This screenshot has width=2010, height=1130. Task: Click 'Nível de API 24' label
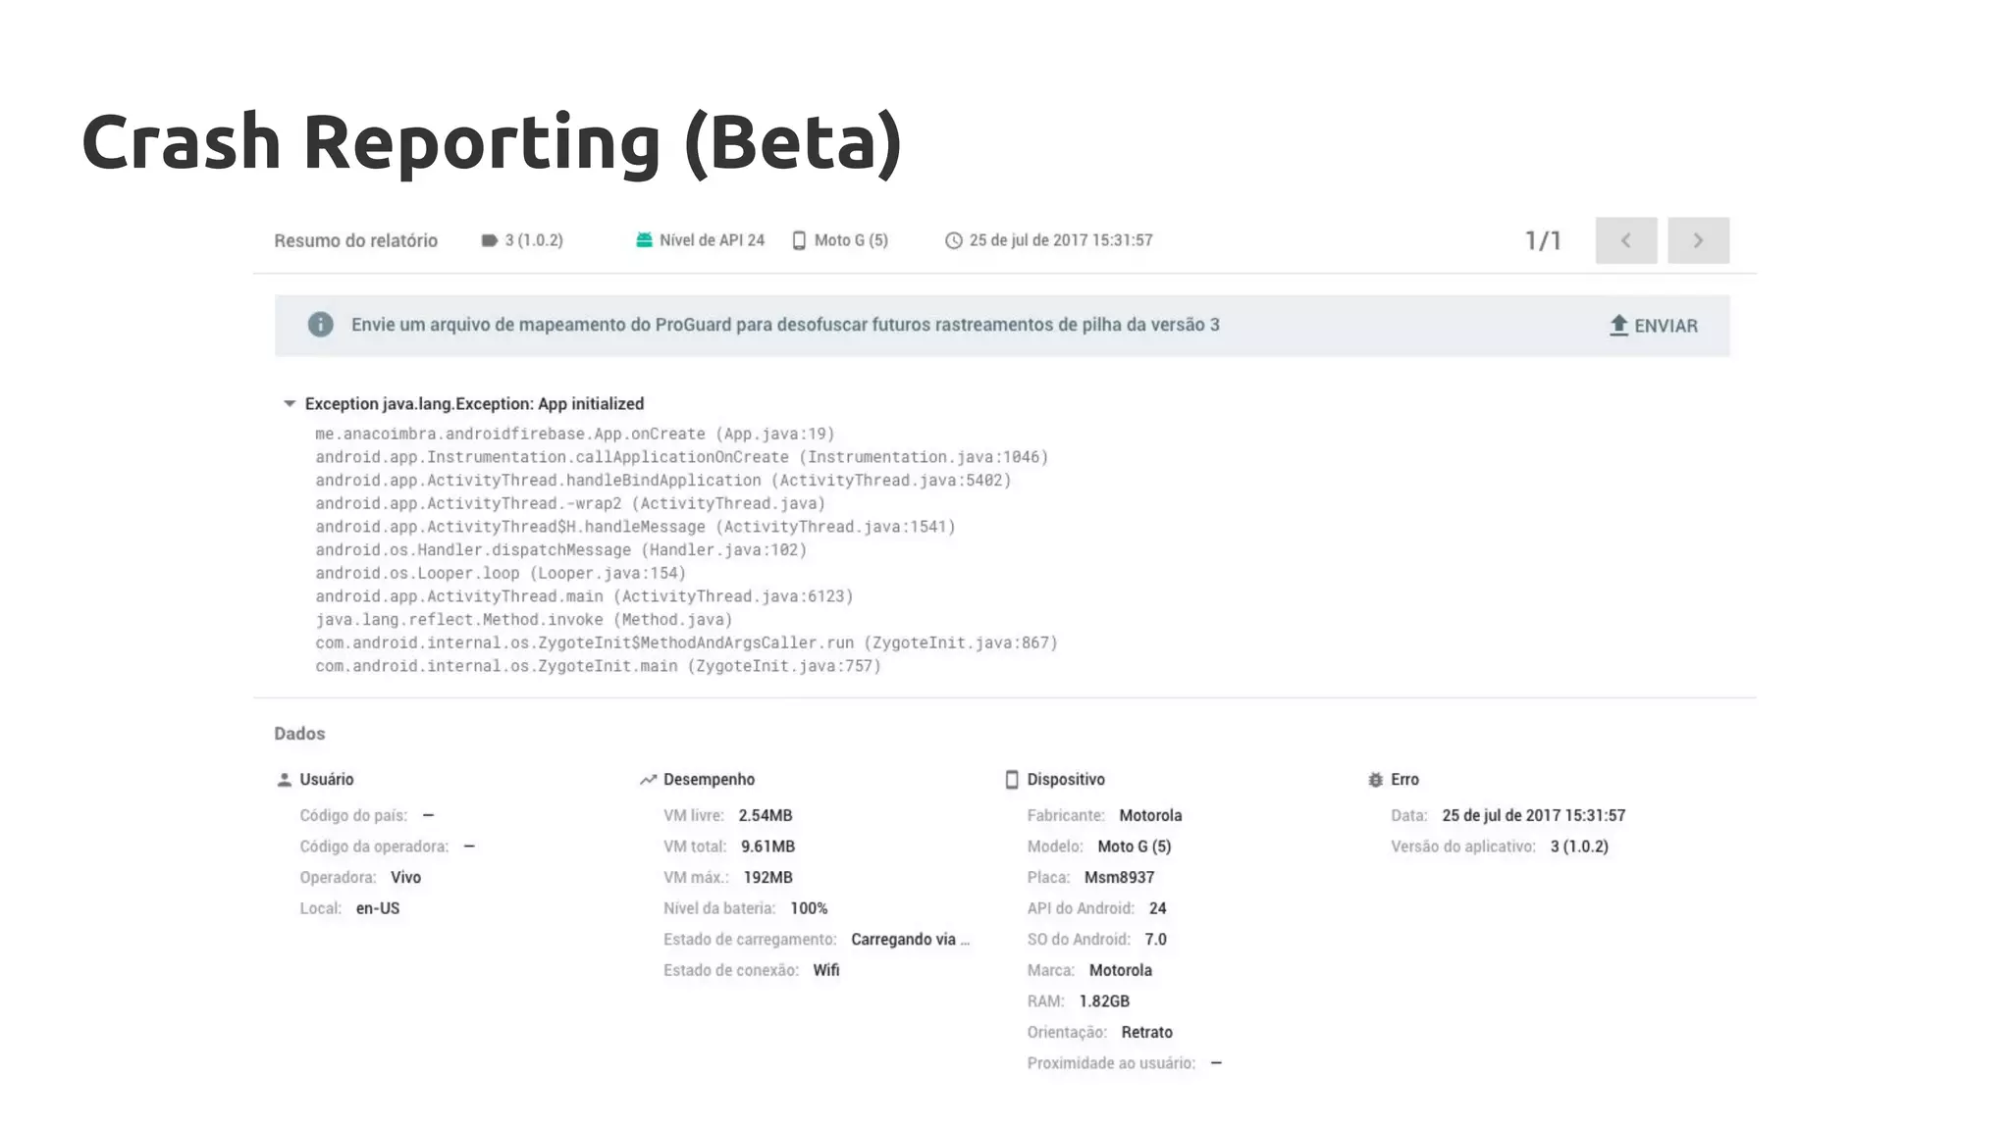click(712, 240)
